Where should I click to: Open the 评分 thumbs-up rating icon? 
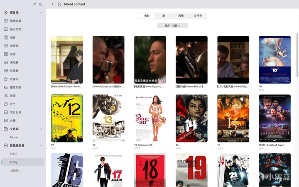6,104
